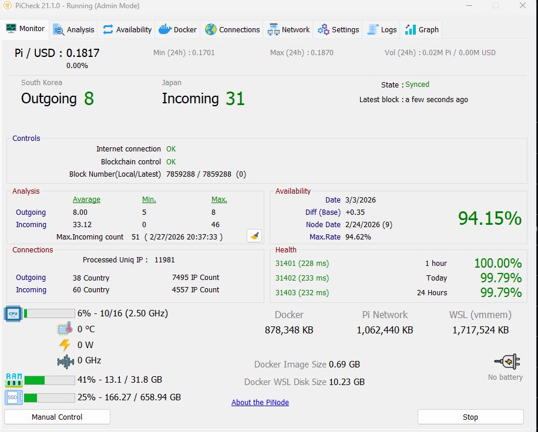538x432 pixels.
Task: Click the WSL (vmmem) 1,717,524 KB value
Action: pyautogui.click(x=480, y=330)
